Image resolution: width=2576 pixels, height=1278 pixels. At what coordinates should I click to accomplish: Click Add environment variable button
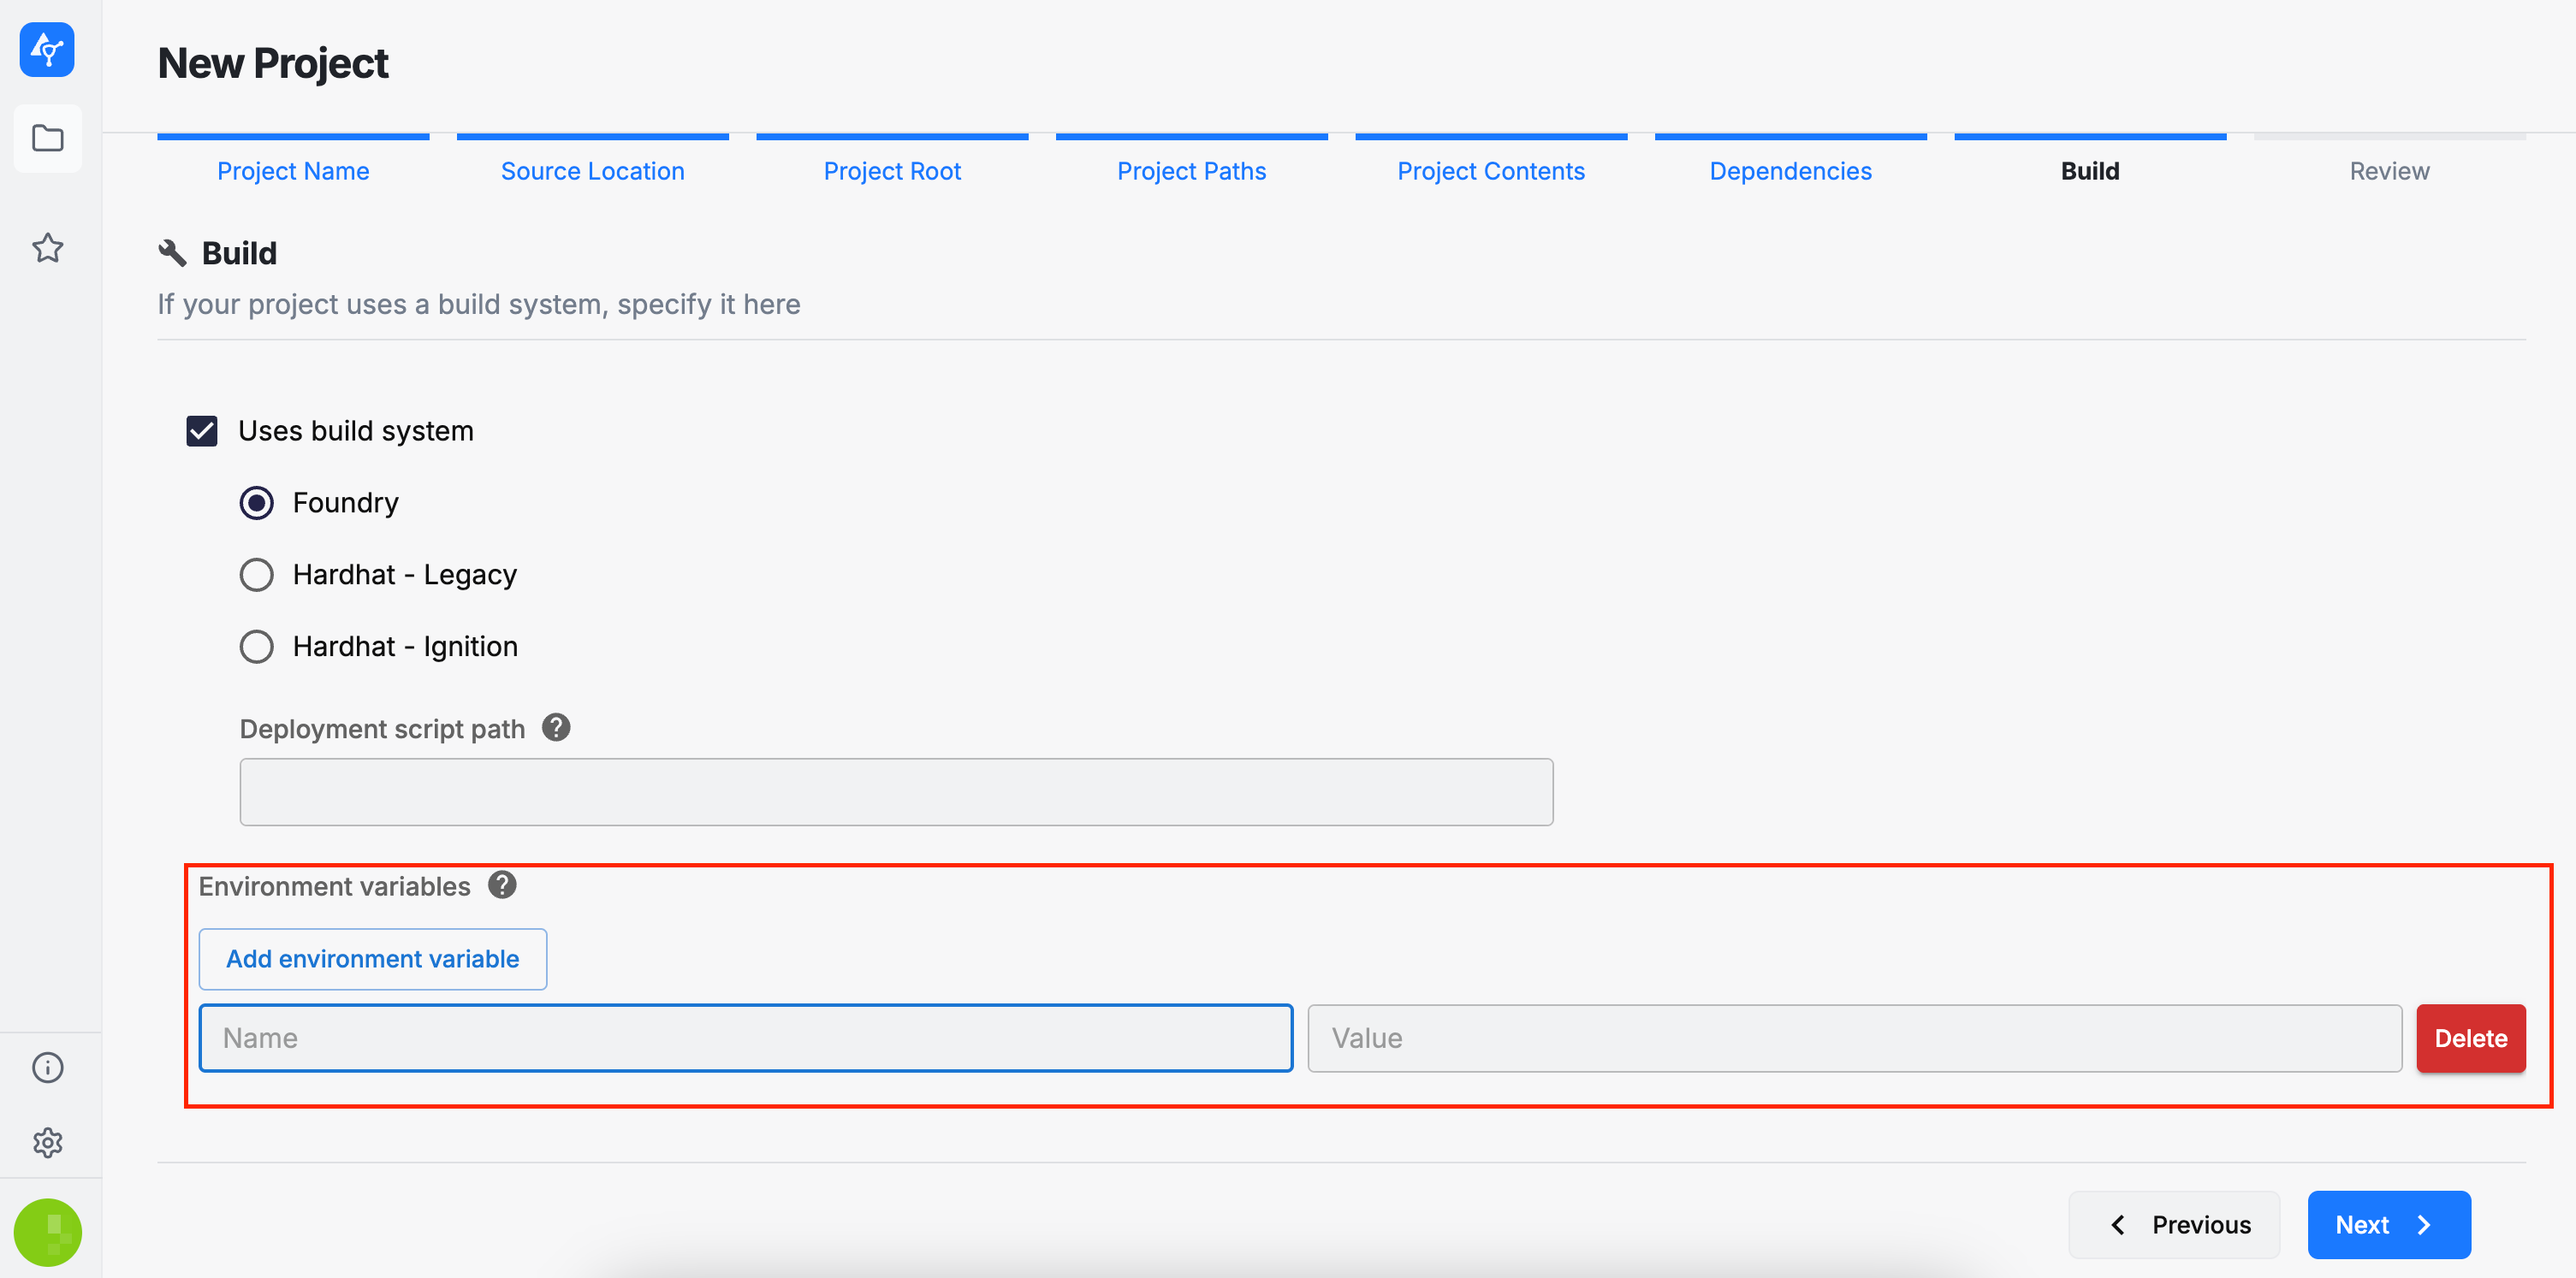372,958
